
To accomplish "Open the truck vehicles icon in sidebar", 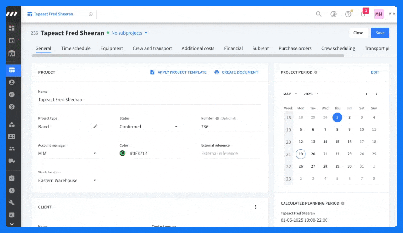I will pyautogui.click(x=12, y=161).
